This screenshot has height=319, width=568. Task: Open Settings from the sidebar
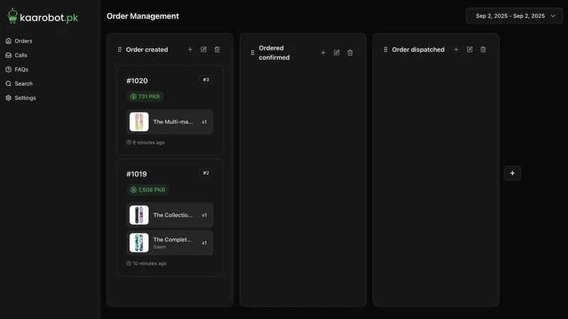tap(21, 98)
